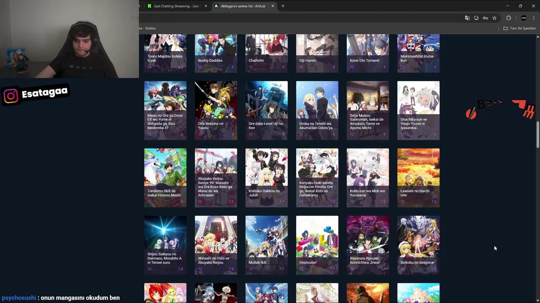Screen dimensions: 540x303
Task: Click the streamer webcam feed
Action: pos(69,39)
